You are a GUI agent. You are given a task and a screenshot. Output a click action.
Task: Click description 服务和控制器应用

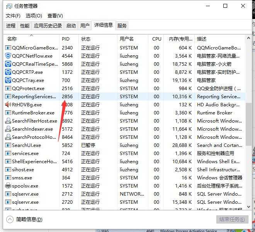click(x=216, y=154)
